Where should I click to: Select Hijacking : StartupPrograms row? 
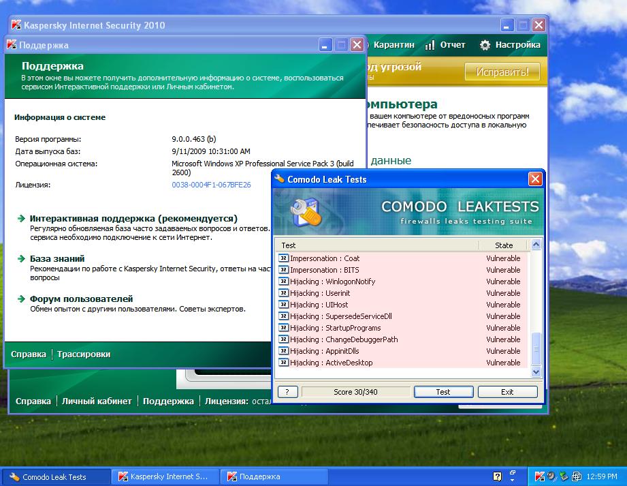coord(402,329)
